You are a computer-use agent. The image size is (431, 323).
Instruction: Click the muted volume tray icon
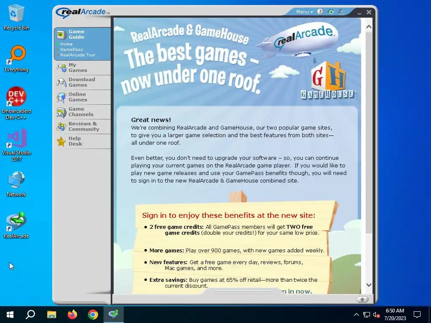coord(377,315)
